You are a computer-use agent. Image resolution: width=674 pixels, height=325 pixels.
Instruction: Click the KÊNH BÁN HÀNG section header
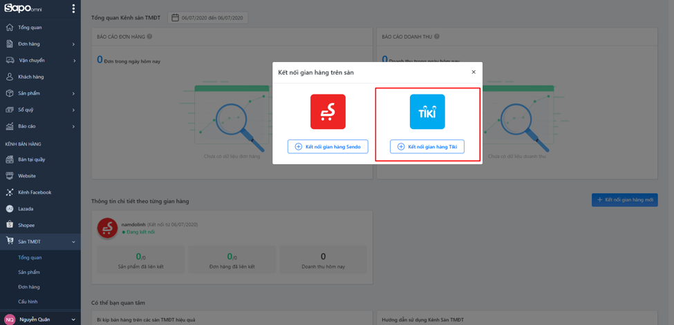(24, 144)
